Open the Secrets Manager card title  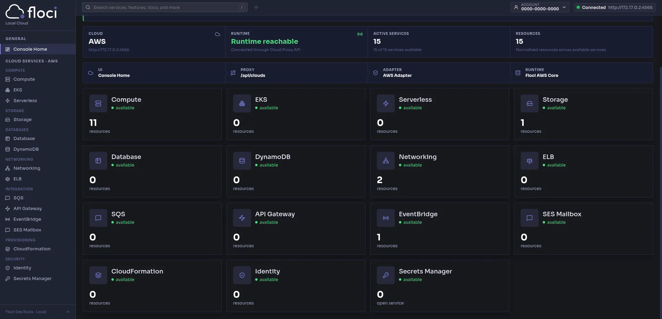coord(425,271)
